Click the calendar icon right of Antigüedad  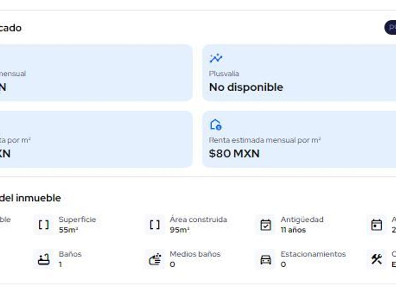[x=376, y=225]
